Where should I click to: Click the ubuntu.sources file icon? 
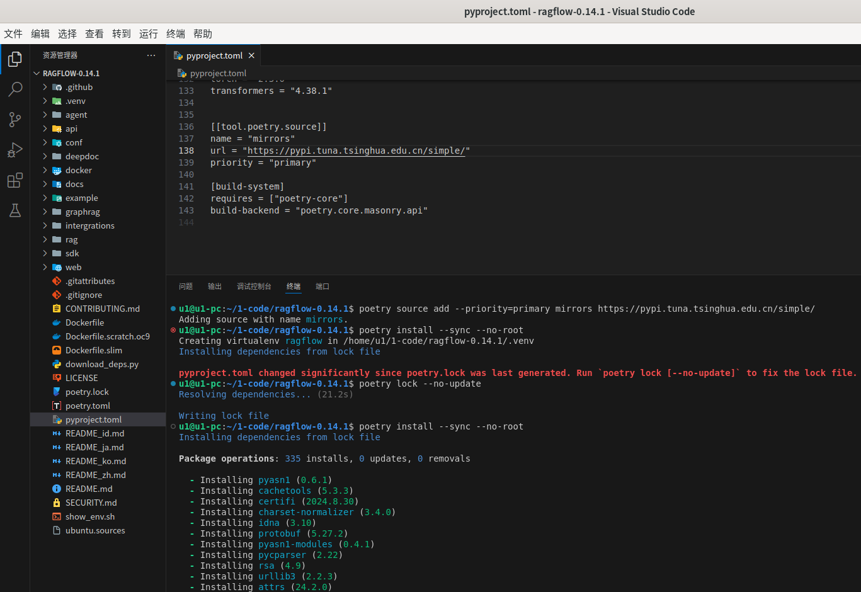pyautogui.click(x=57, y=530)
